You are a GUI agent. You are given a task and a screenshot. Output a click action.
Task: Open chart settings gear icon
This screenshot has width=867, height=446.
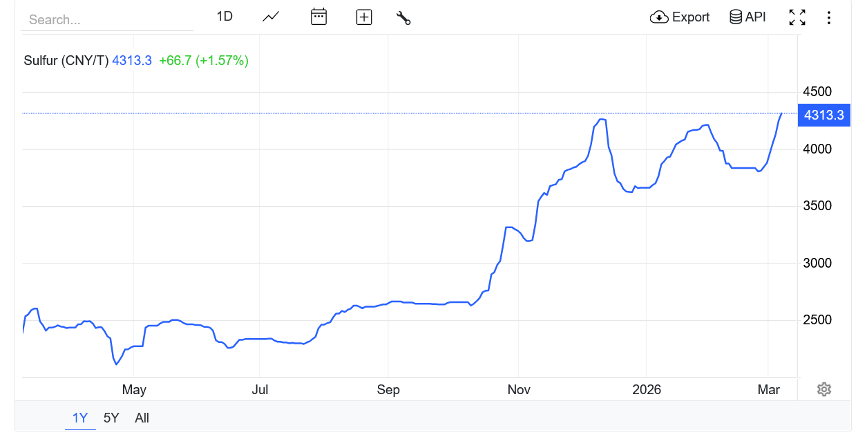823,389
